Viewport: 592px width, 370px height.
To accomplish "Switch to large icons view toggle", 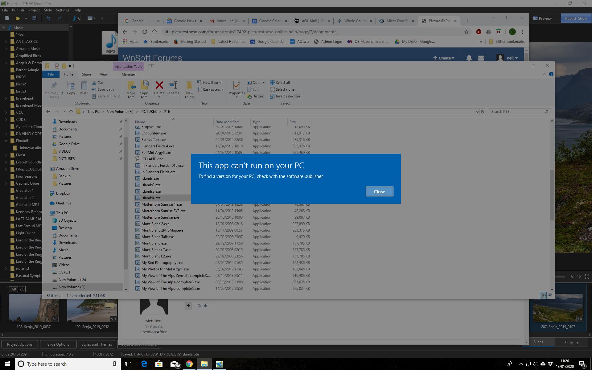I will click(x=550, y=295).
